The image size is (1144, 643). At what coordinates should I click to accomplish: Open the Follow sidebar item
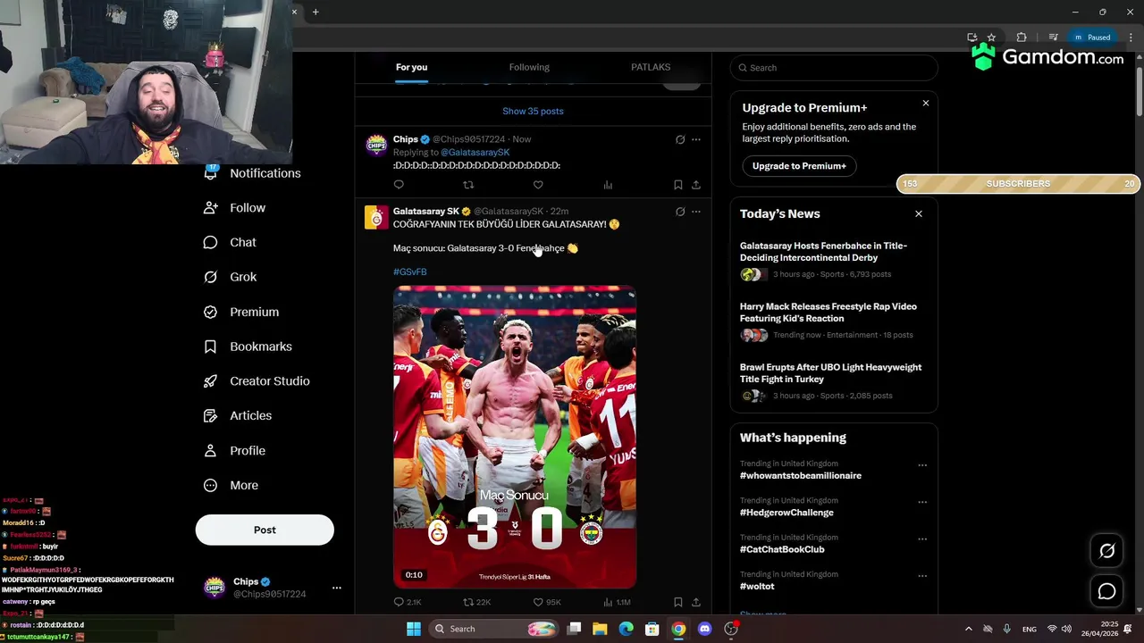coord(235,208)
